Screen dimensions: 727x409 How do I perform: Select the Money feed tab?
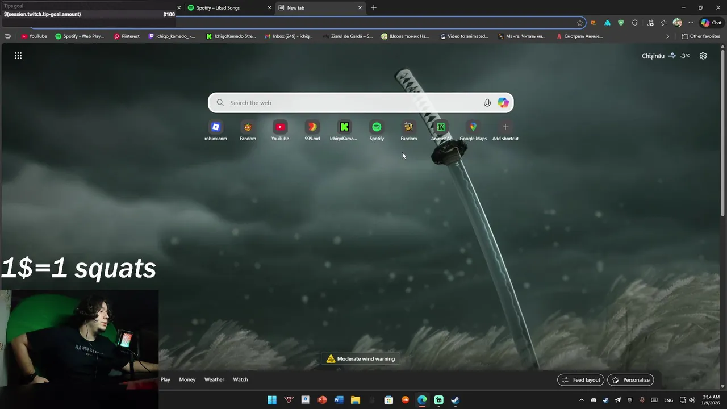(x=187, y=379)
